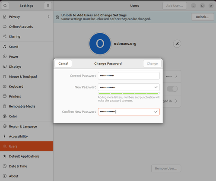Expand the Privacy submenu chevron
216x181 pixels.
tap(48, 16)
